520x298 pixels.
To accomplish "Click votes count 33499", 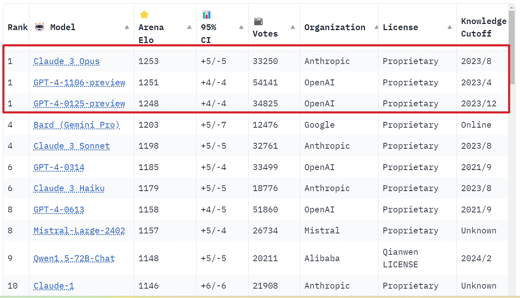I will coord(265,168).
